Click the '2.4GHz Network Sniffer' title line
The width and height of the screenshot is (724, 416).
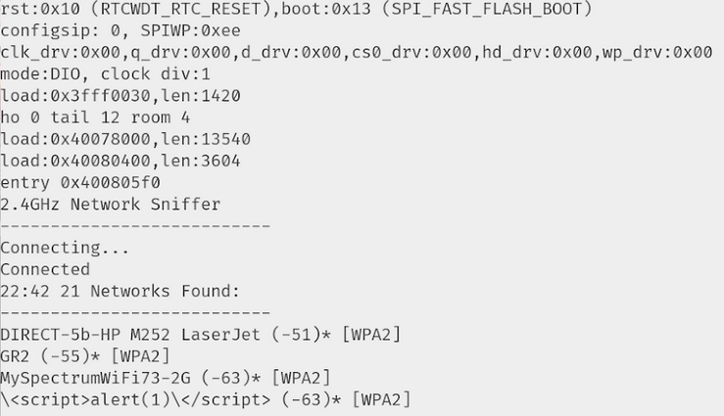coord(111,205)
